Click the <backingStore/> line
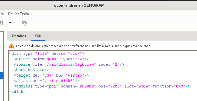This screenshot has width=197, height=101. tap(31, 70)
